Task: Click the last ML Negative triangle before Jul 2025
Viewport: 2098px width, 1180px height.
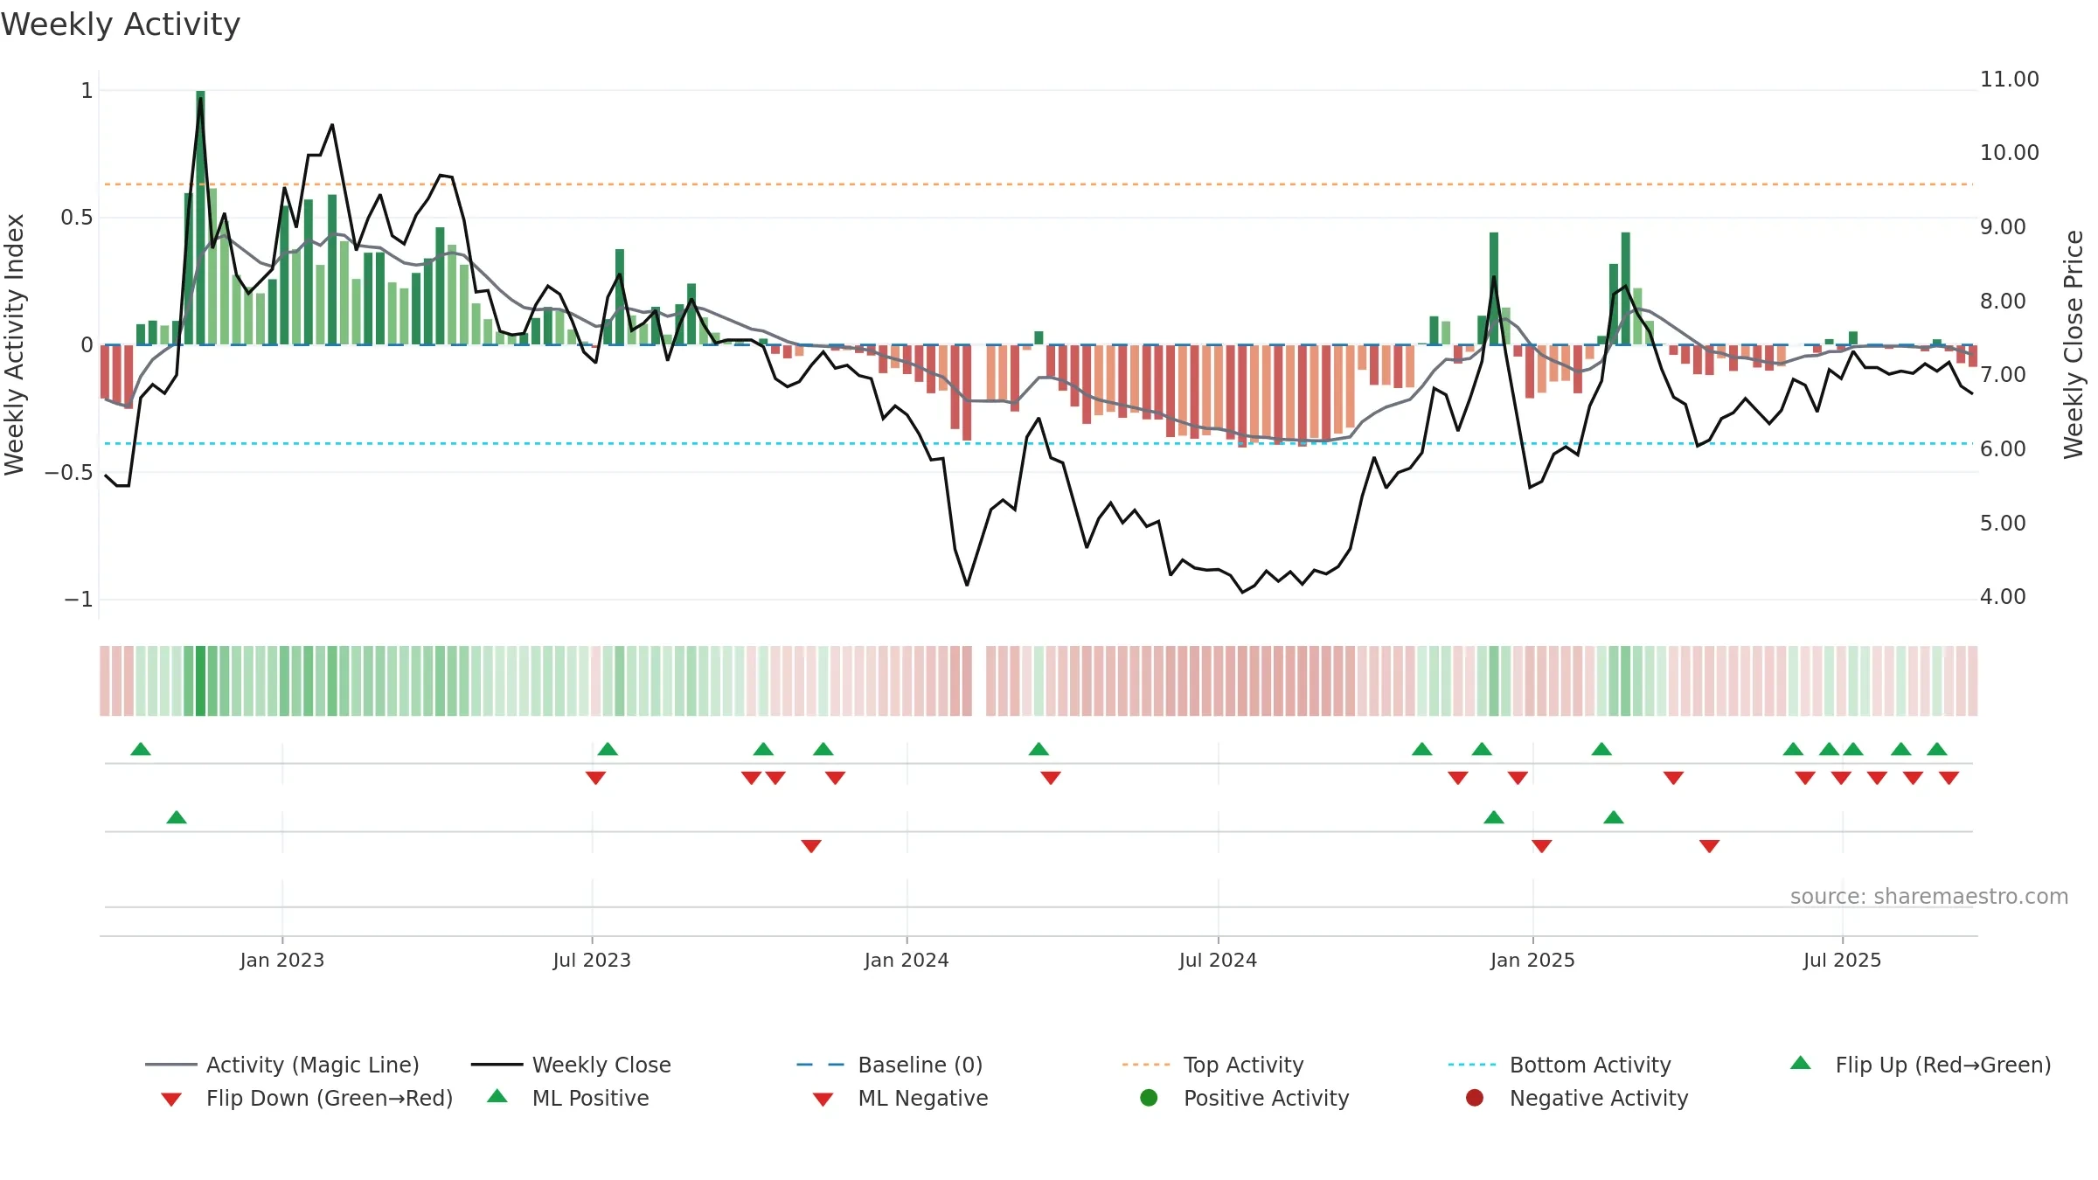Action: pyautogui.click(x=1710, y=846)
